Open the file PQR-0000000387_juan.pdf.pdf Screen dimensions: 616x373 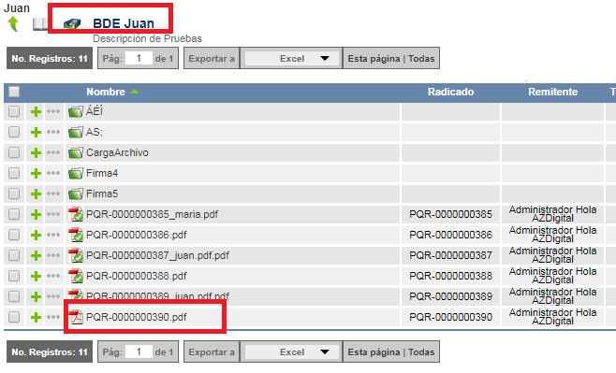click(x=157, y=255)
